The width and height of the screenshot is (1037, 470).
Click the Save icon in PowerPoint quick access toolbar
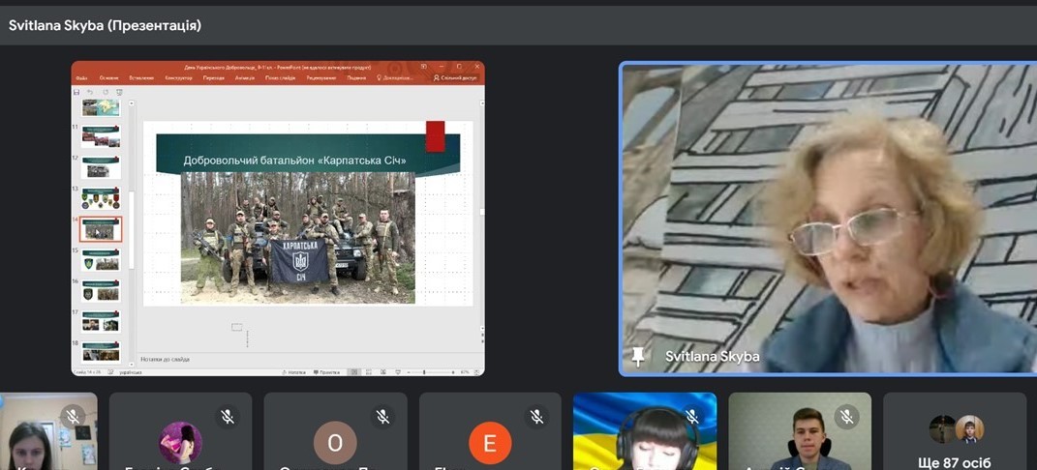pos(76,93)
